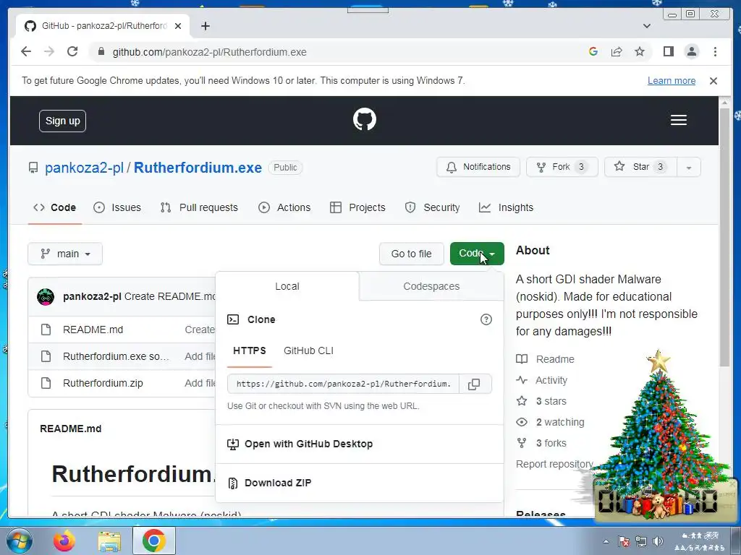
Task: Open the 3 stars link
Action: [x=551, y=401]
